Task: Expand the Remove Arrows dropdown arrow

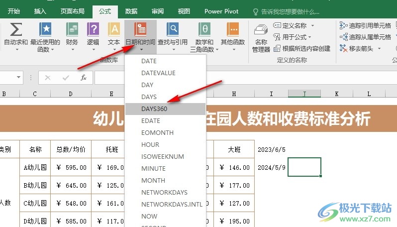Action: [379, 48]
